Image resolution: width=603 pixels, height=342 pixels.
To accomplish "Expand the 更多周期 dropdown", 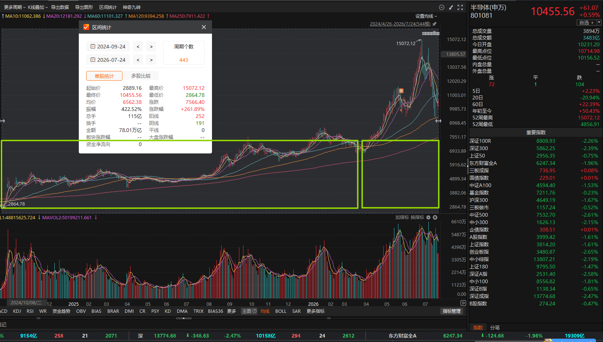I will 15,7.
